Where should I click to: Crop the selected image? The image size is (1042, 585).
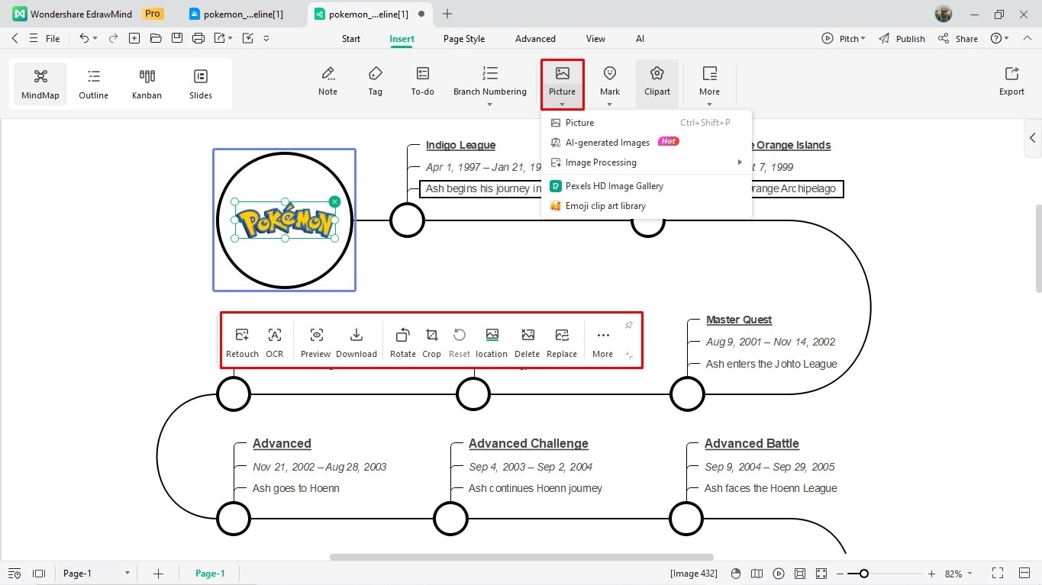click(431, 343)
